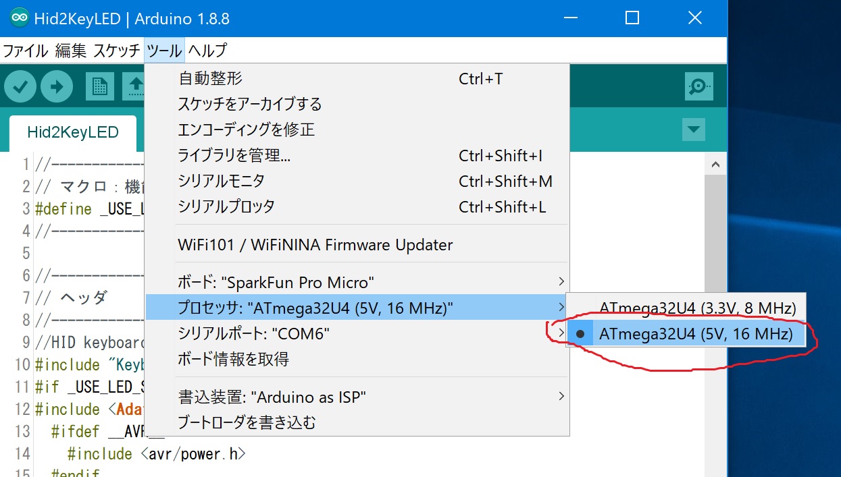Expand プロセッサ submenu entry

357,308
